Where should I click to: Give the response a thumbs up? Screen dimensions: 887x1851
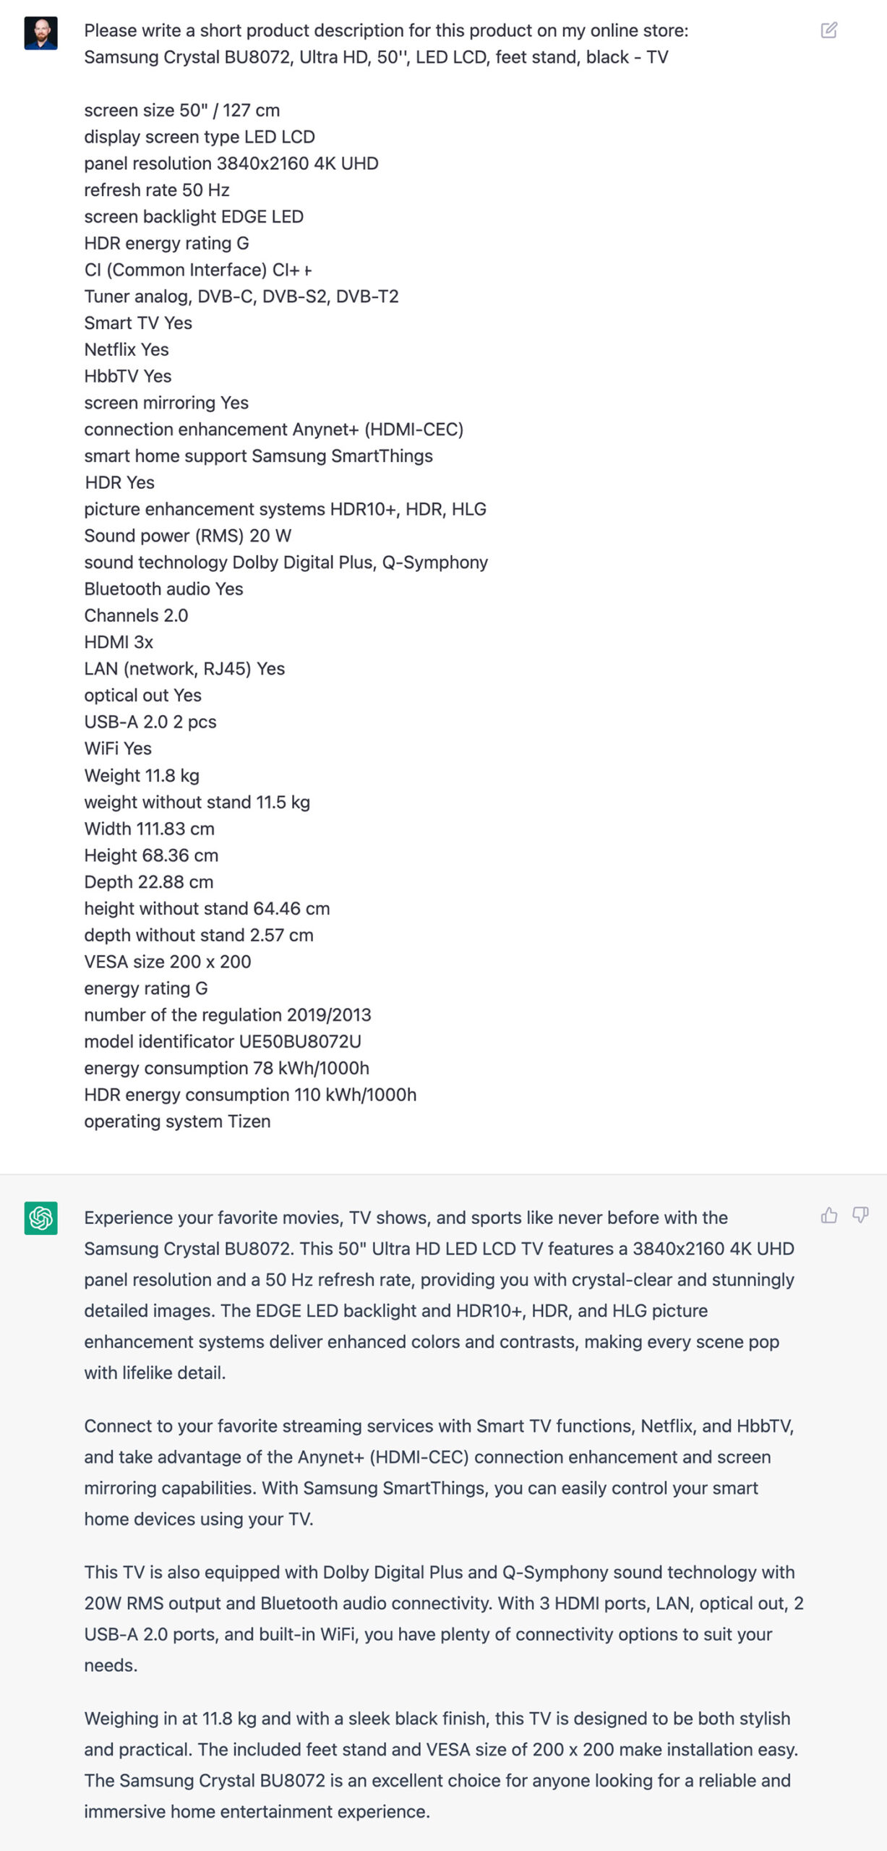tap(828, 1215)
